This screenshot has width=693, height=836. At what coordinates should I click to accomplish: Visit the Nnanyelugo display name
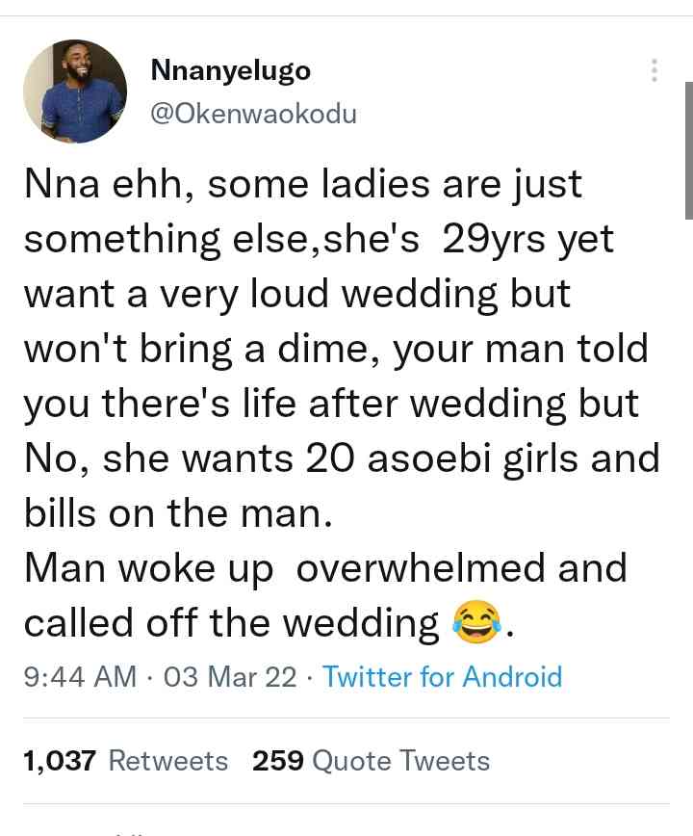[x=231, y=71]
